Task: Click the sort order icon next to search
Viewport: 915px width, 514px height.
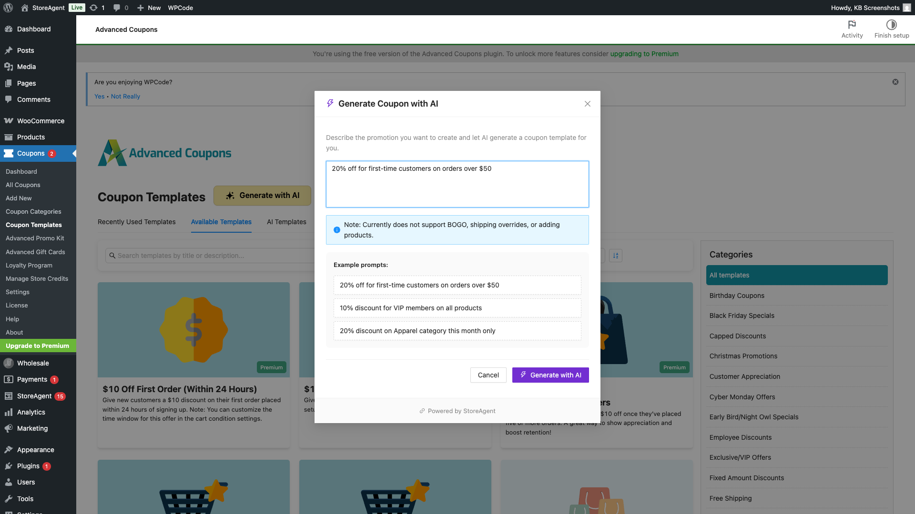Action: (616, 256)
